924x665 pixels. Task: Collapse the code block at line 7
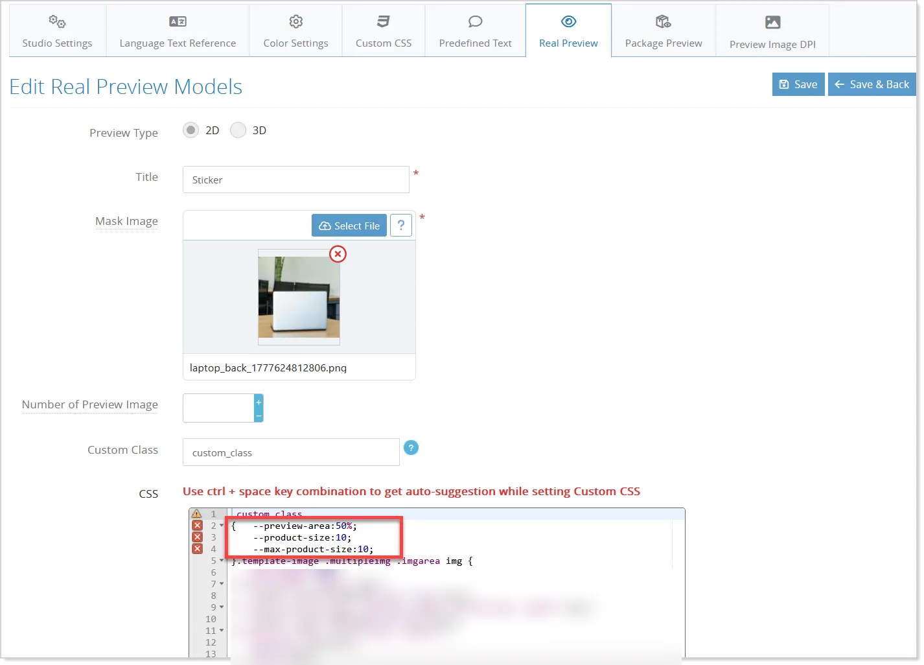click(222, 584)
